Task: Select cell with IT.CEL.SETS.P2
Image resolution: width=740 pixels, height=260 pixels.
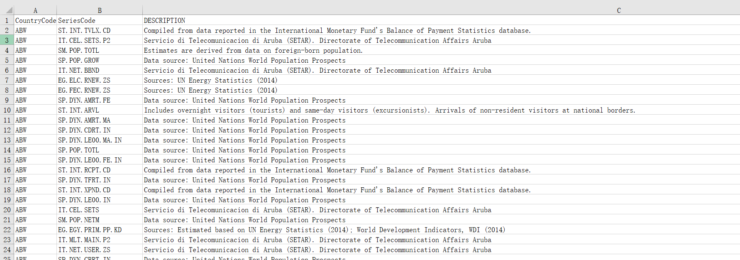Action: [x=84, y=40]
